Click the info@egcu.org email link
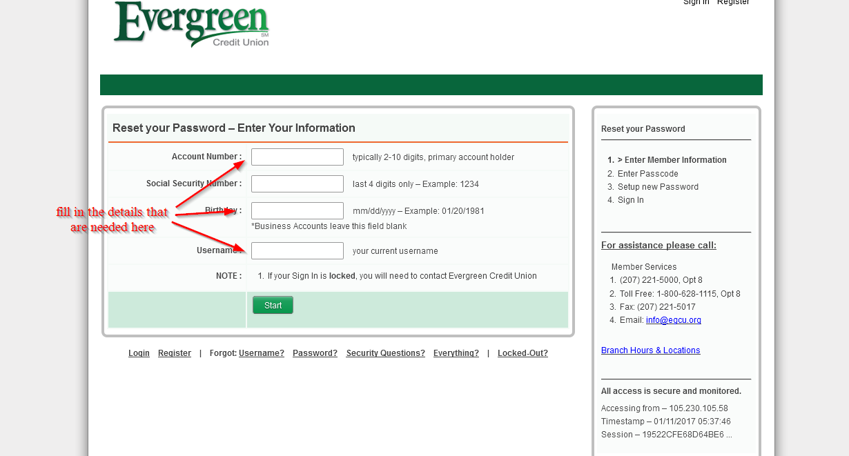The image size is (849, 456). 674,320
